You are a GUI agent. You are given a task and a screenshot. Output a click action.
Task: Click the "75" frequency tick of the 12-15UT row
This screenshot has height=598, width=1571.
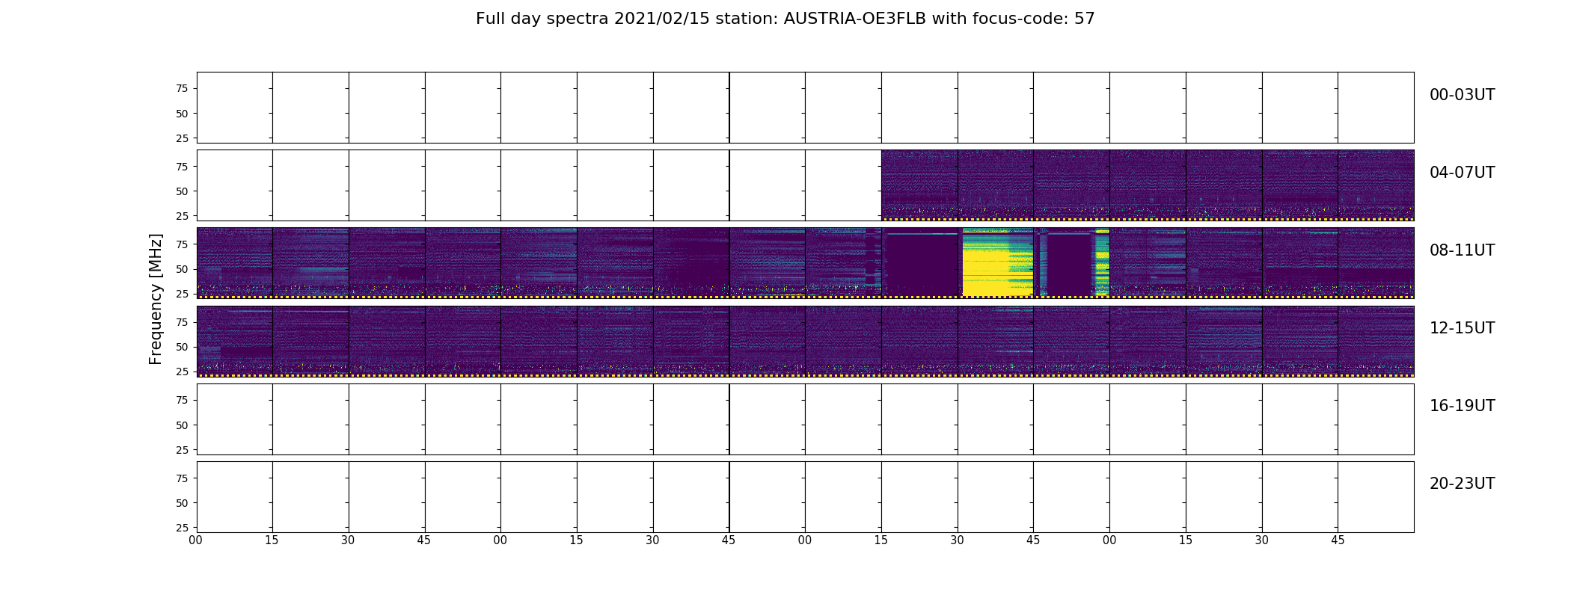(182, 322)
